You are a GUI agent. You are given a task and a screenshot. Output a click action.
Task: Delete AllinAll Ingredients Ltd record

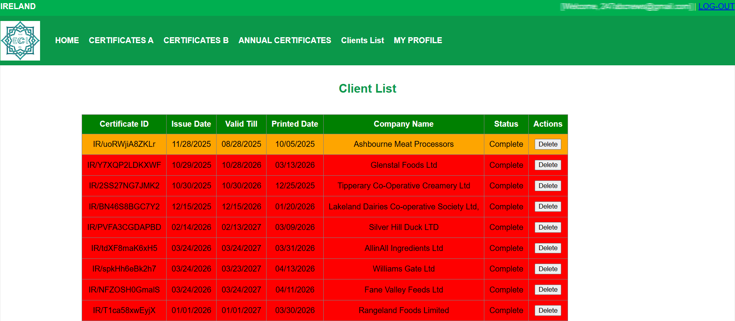tap(548, 248)
